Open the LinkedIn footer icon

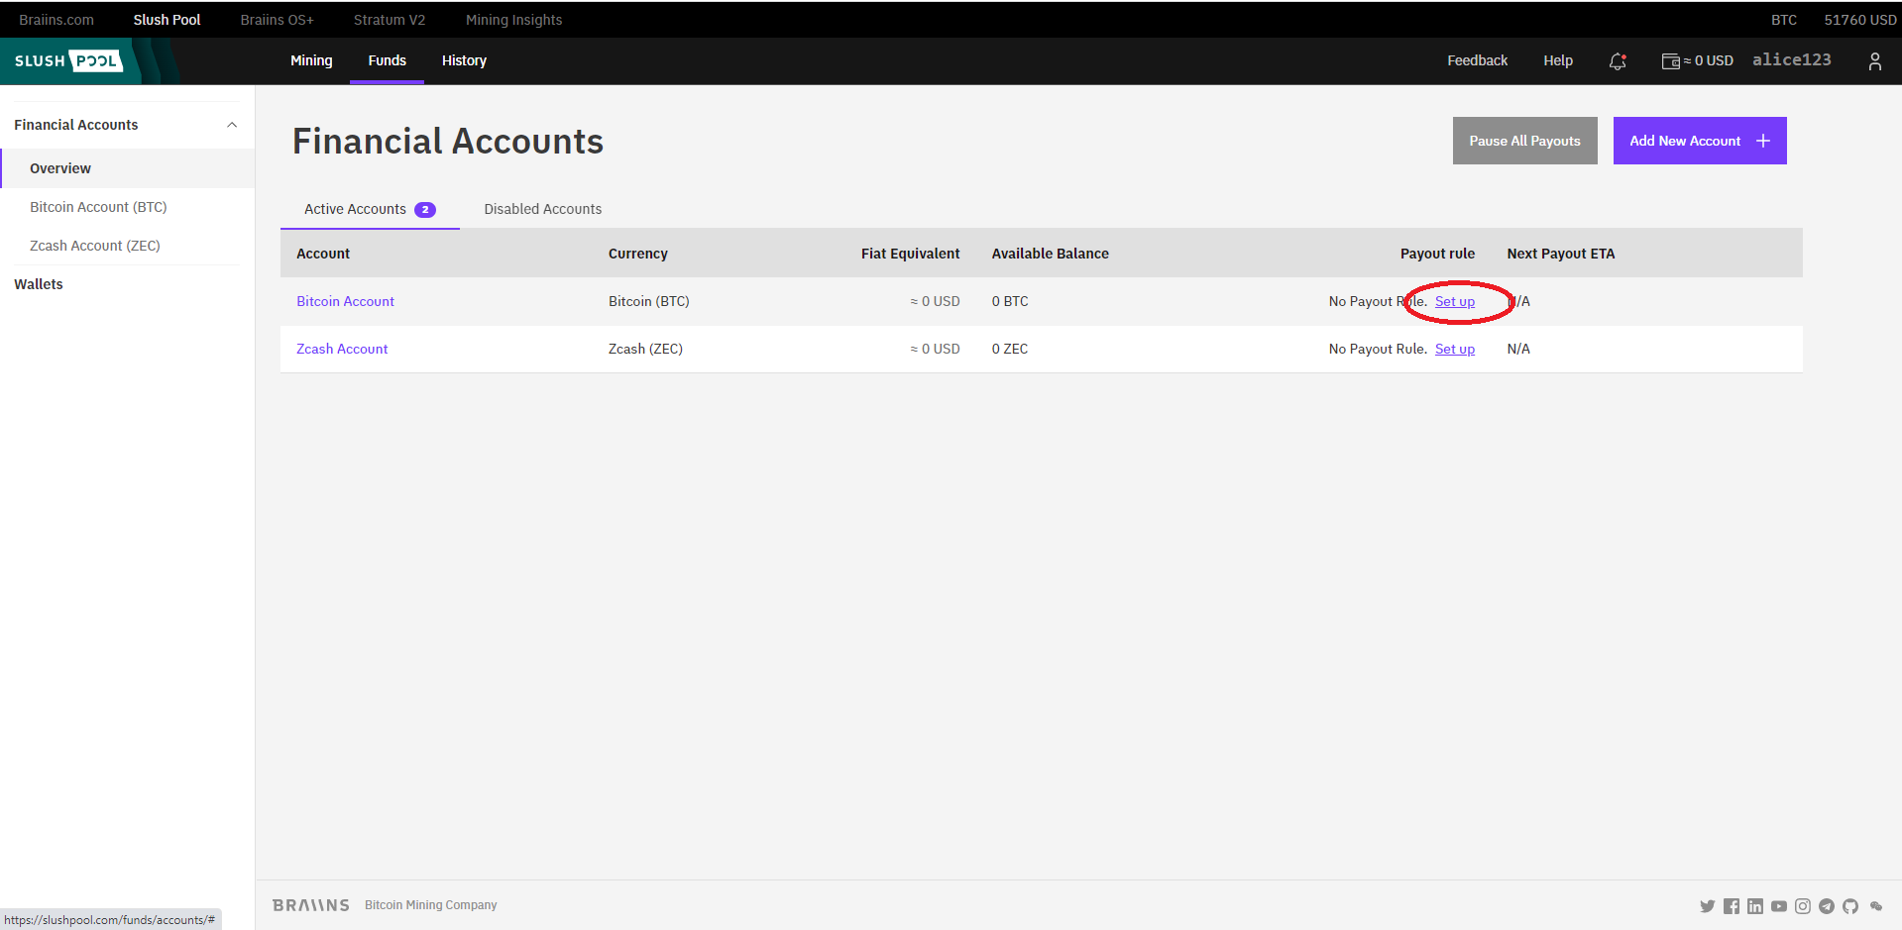(1755, 906)
